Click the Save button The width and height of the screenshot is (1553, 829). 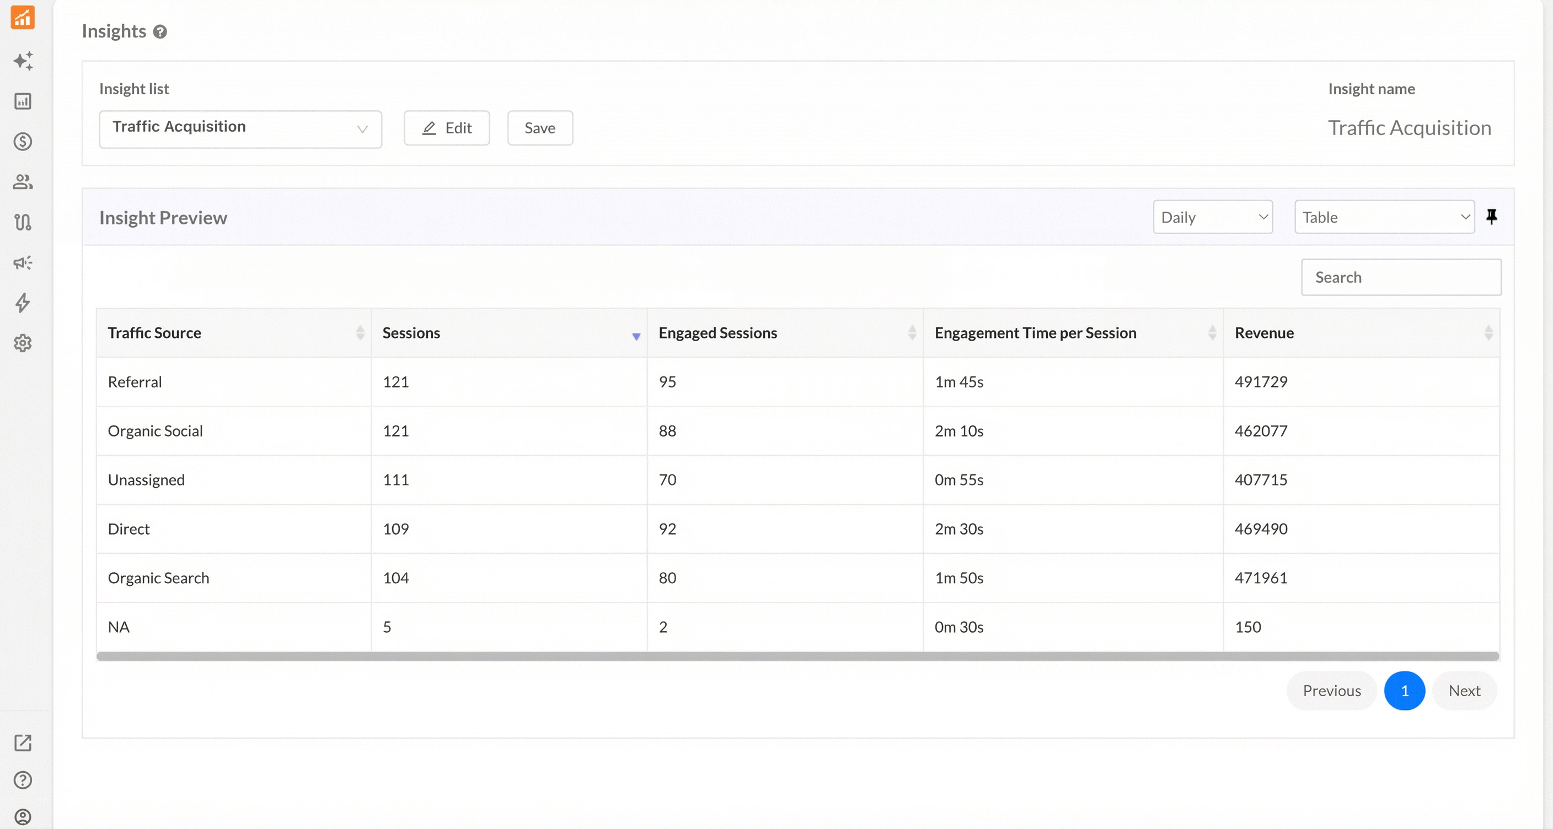click(539, 128)
